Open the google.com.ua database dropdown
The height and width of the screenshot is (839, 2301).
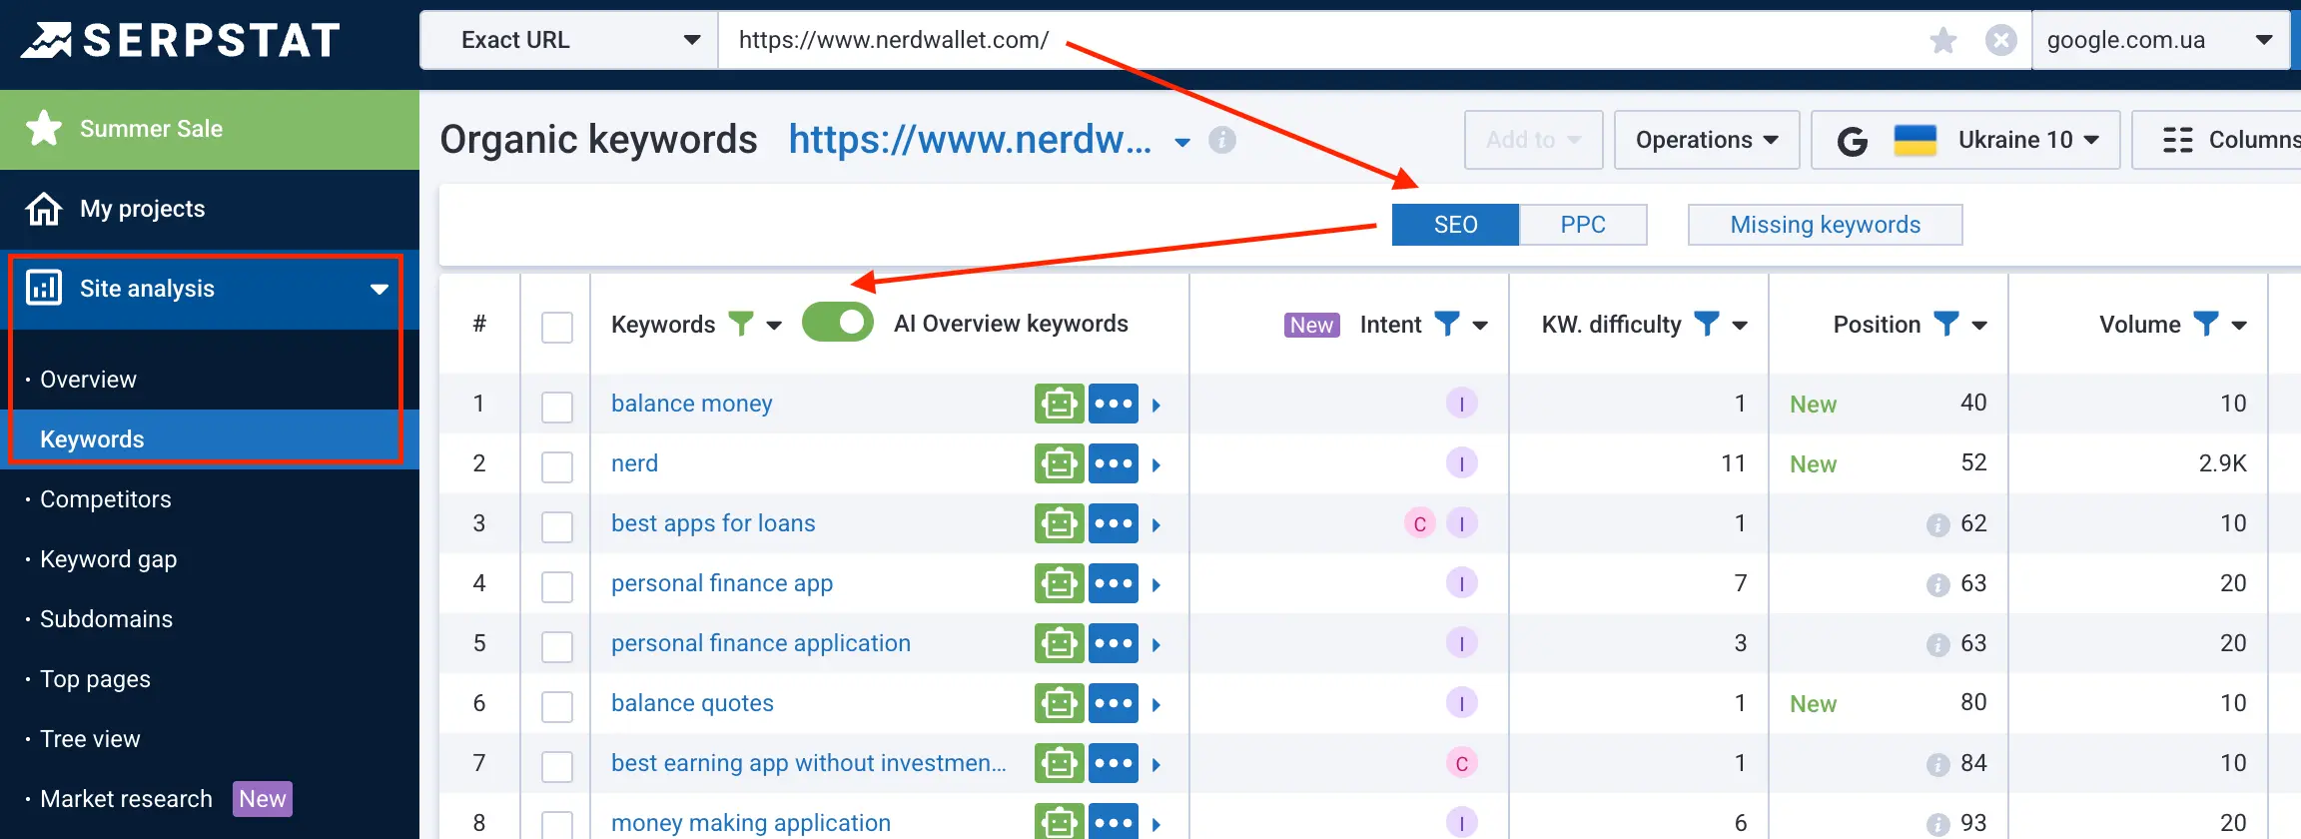pos(2160,40)
